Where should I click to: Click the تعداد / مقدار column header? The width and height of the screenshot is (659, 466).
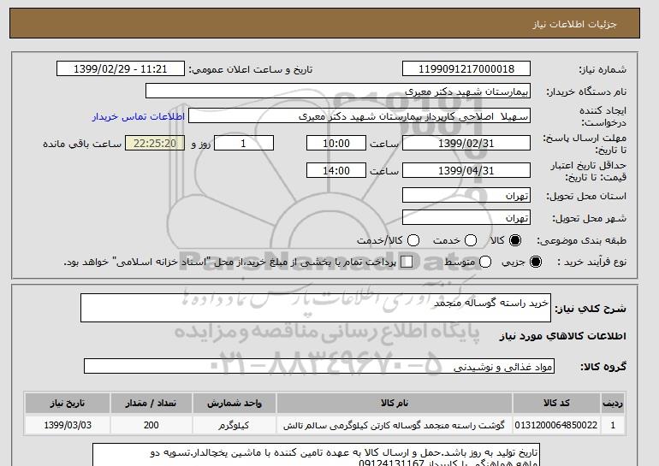(x=151, y=403)
